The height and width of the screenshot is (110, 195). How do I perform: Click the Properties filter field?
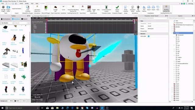click(153, 18)
